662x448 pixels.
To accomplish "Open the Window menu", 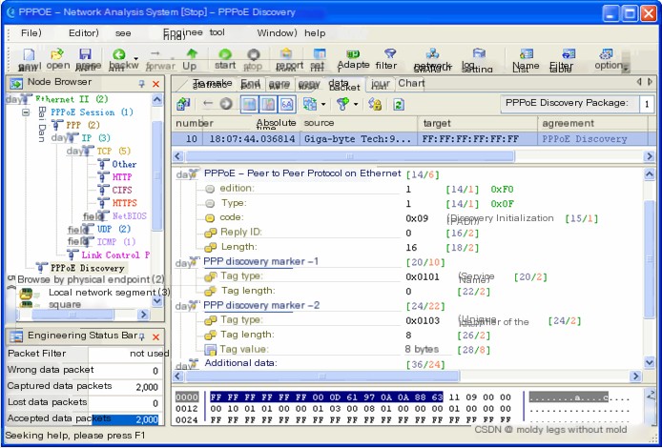I will (x=276, y=32).
